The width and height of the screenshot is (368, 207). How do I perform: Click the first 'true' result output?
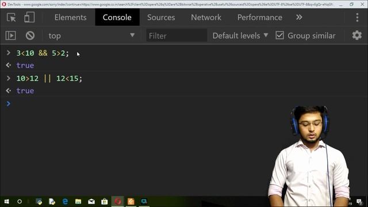25,66
